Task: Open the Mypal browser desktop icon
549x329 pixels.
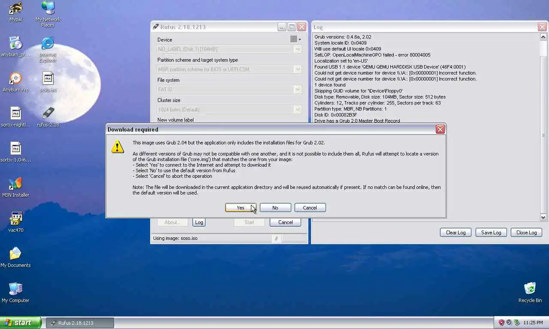Action: (15, 12)
